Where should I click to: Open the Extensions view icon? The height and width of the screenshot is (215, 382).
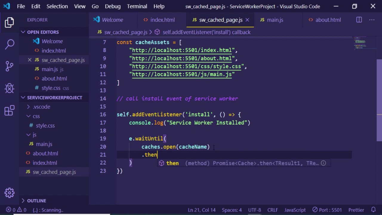pos(10,110)
